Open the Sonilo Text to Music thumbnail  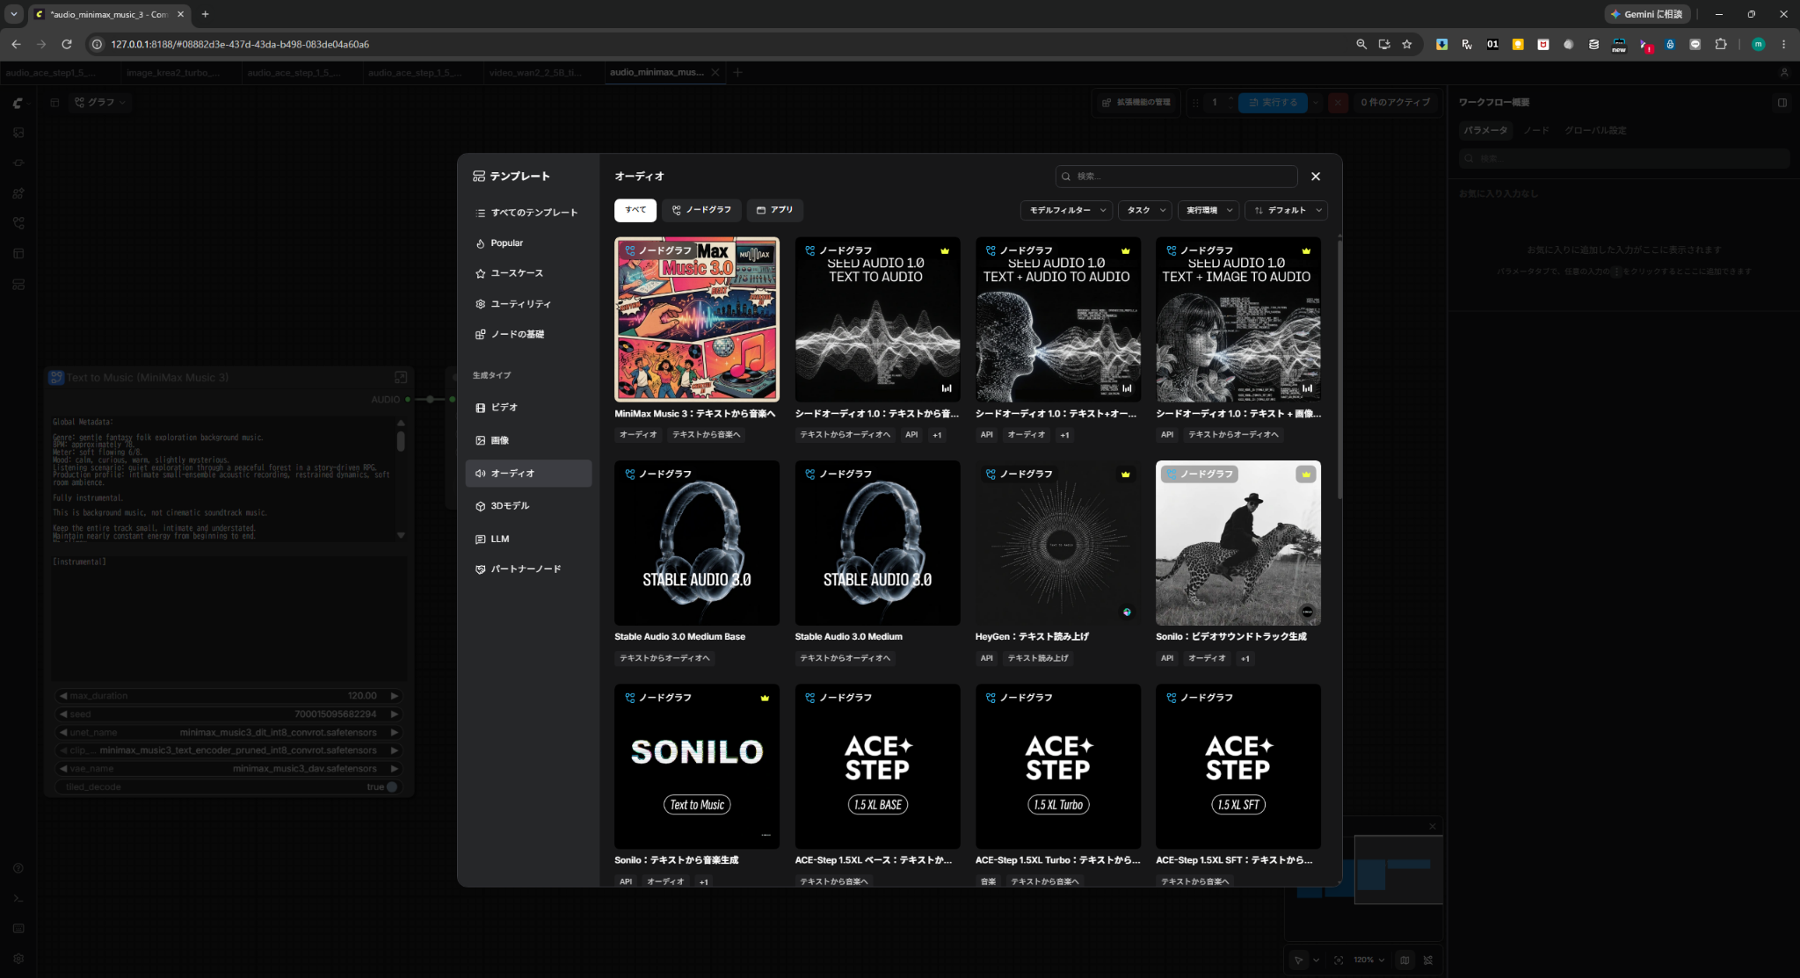697,766
